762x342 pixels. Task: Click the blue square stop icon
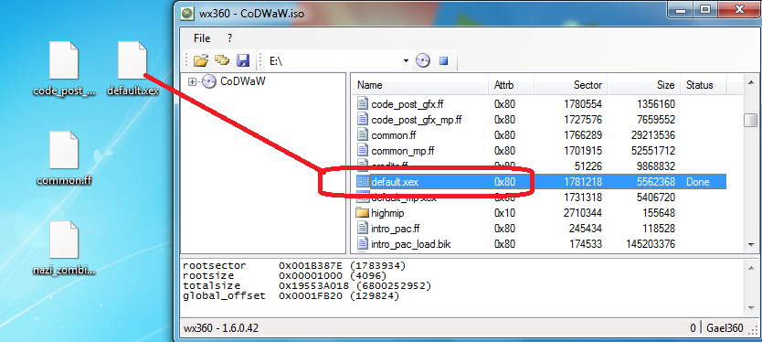443,61
